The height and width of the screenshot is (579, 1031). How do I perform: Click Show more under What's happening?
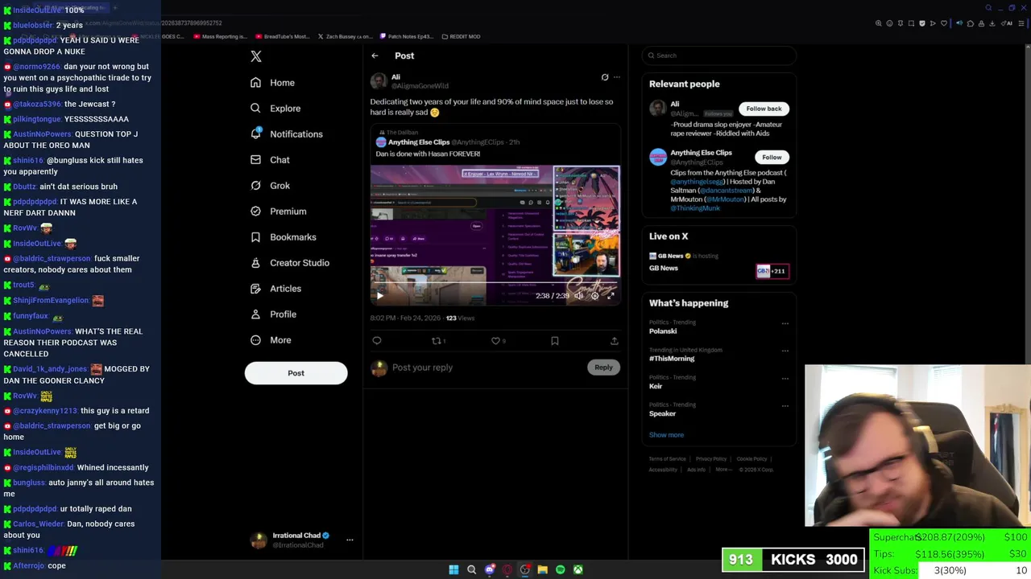coord(666,435)
